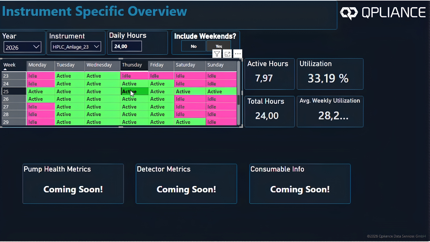Select the Sunday column header
This screenshot has height=242, width=430.
click(221, 65)
